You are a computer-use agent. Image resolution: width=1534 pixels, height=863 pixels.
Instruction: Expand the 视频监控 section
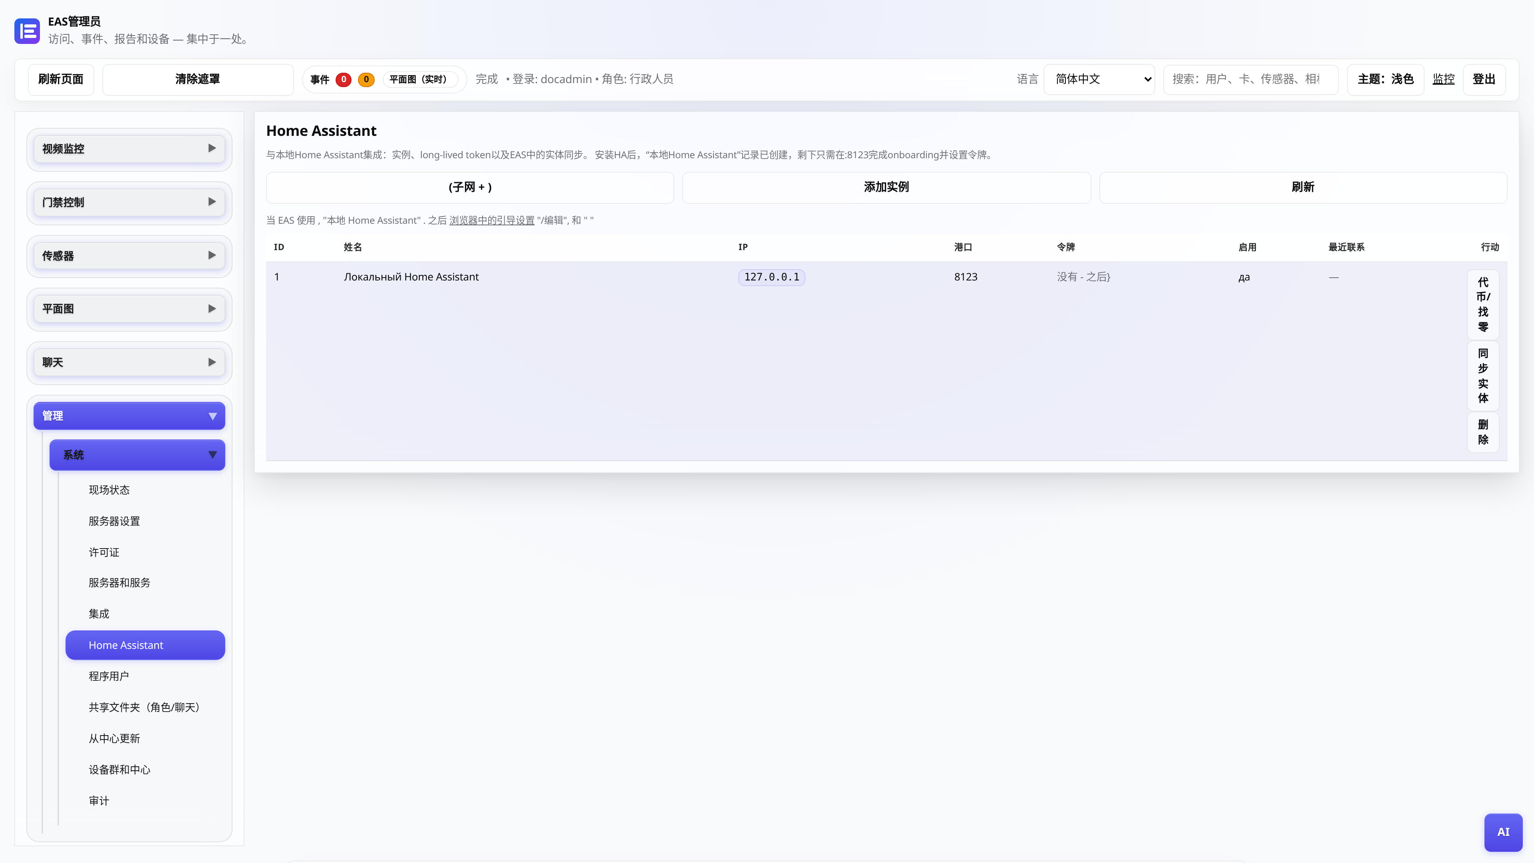tap(129, 149)
